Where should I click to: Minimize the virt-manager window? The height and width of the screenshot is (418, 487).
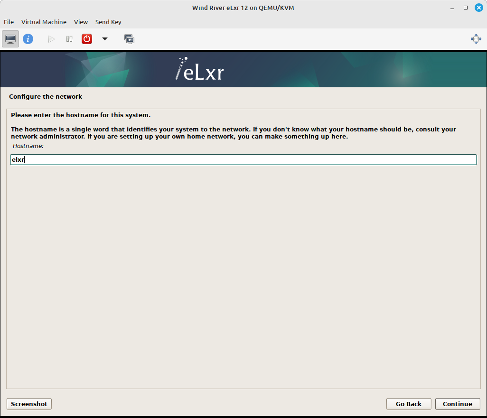tap(452, 8)
